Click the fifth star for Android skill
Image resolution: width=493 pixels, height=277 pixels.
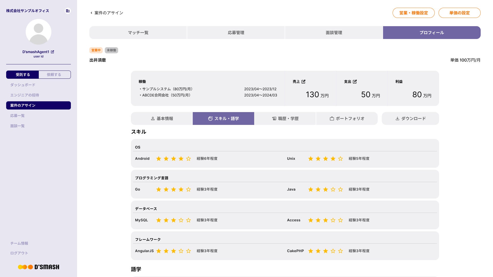pyautogui.click(x=188, y=159)
